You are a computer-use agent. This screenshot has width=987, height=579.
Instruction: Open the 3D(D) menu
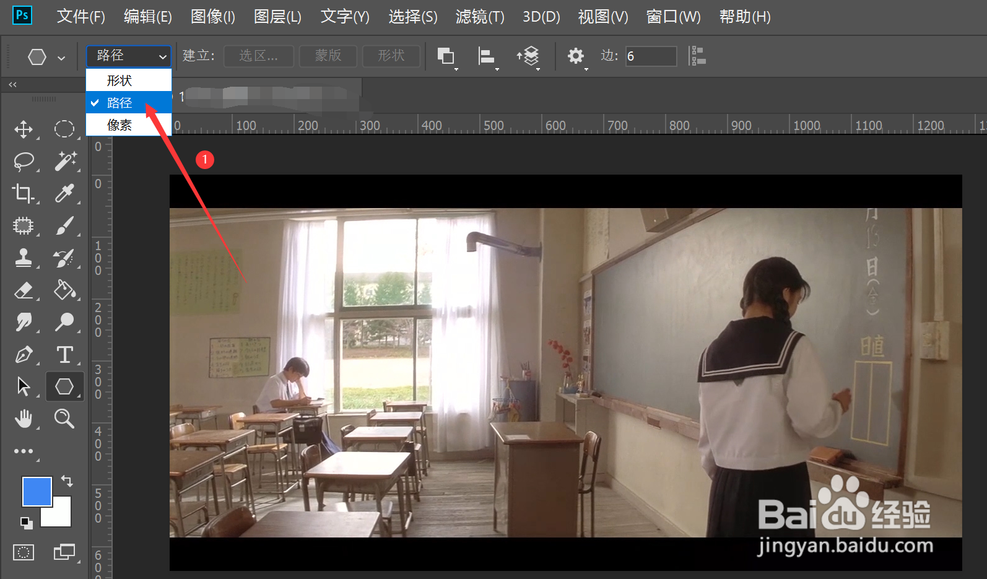[x=541, y=17]
